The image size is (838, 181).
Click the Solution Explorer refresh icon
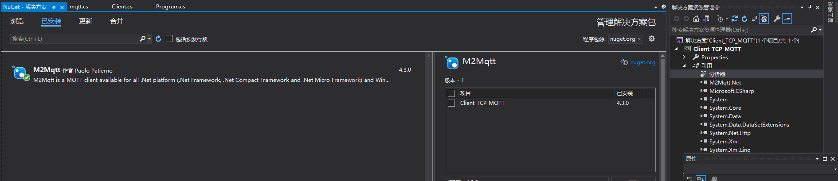pos(744,19)
